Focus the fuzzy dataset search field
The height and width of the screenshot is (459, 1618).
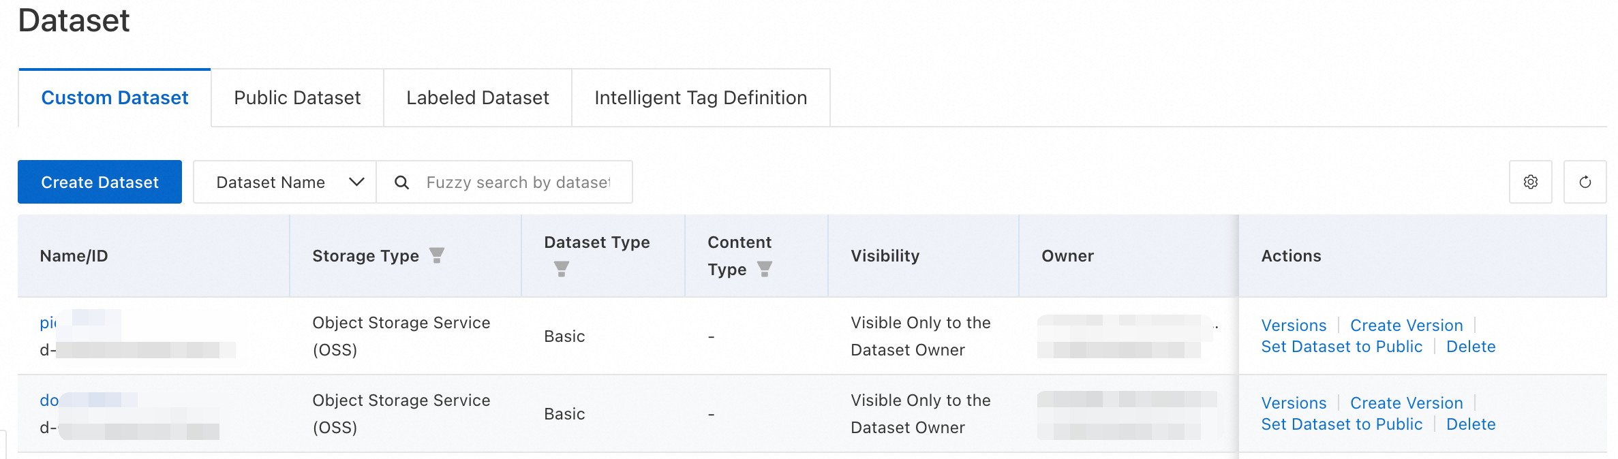[518, 183]
